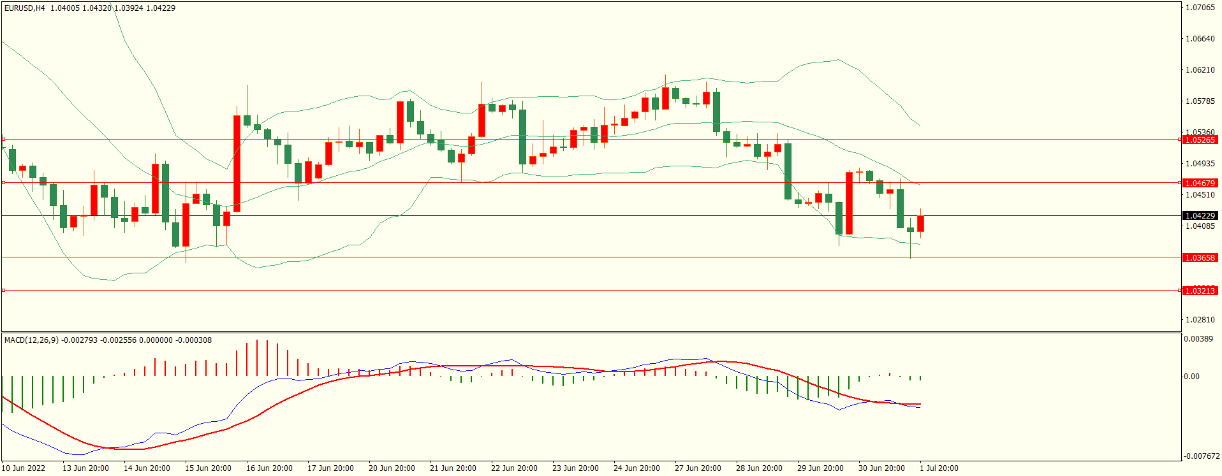Click the red 1.03658 price level label
Screen dimensions: 1222x476
pyautogui.click(x=1199, y=257)
